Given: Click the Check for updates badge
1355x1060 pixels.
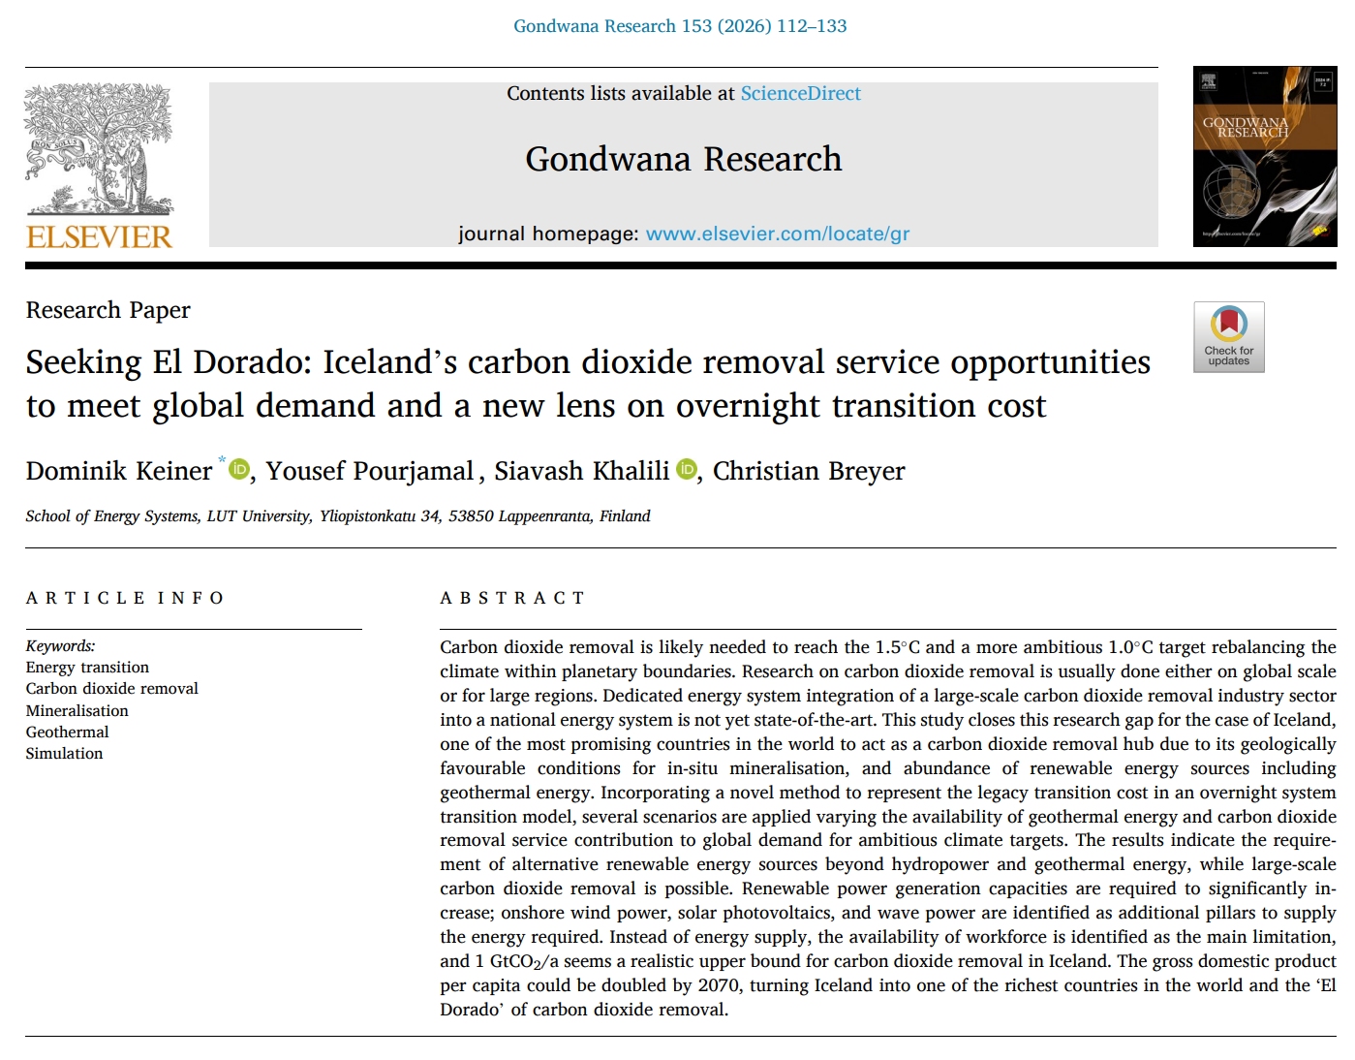Looking at the screenshot, I should click(x=1228, y=336).
